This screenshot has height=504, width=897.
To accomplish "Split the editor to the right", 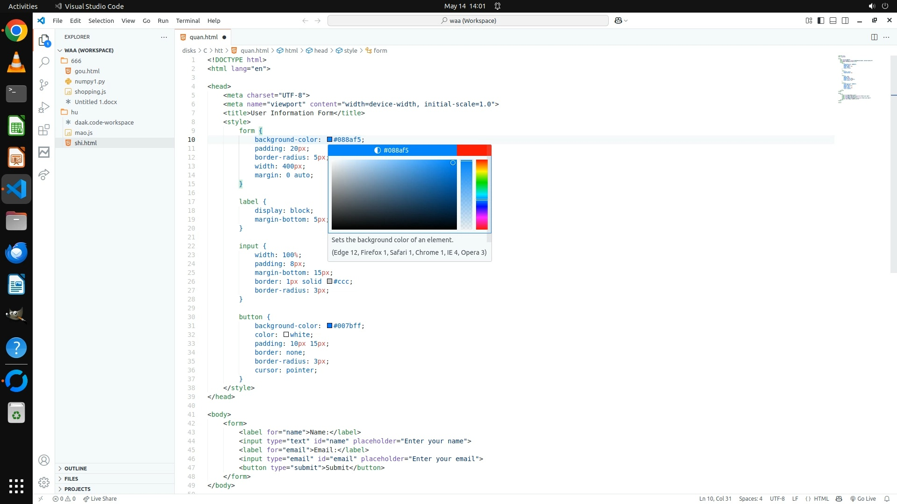I will click(874, 37).
